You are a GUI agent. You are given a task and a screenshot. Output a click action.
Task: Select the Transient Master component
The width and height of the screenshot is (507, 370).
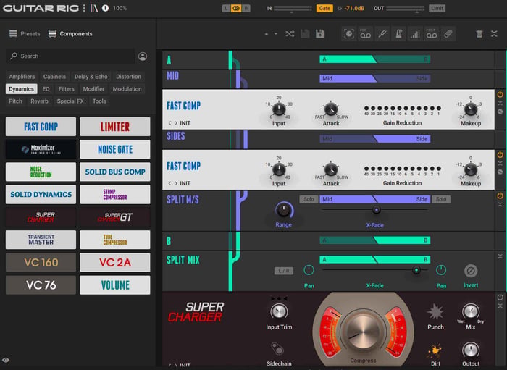[x=41, y=240]
